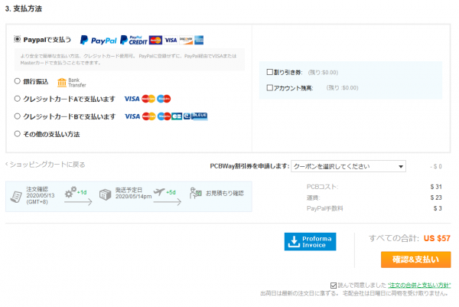Select the 銀行振込 payment option

[18, 81]
